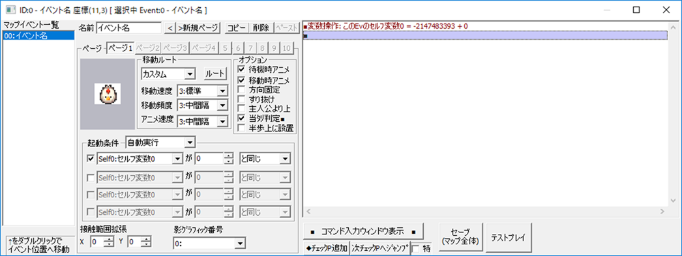Screen dimensions: 682x256
Task: Click 次チェックPへジャンプ button
Action: coord(379,249)
